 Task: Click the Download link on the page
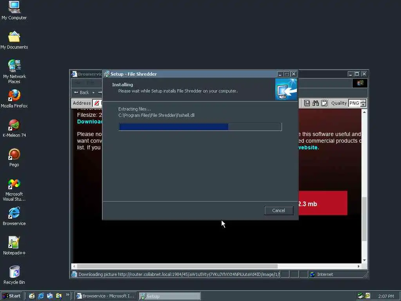90,121
